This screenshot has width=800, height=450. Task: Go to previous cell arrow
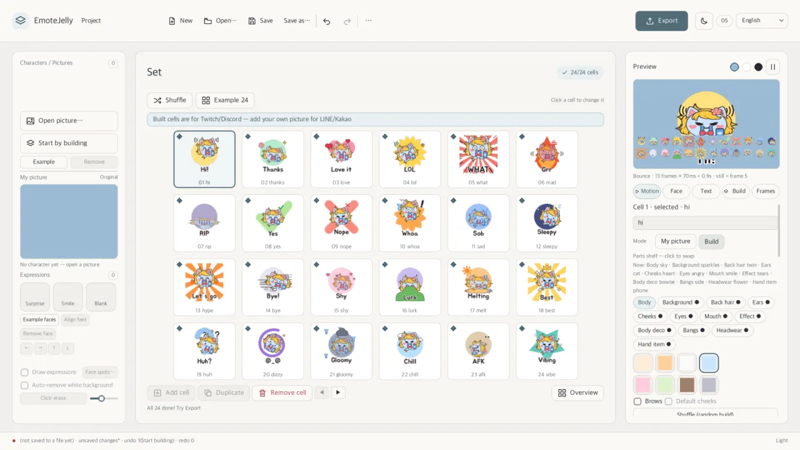click(322, 392)
